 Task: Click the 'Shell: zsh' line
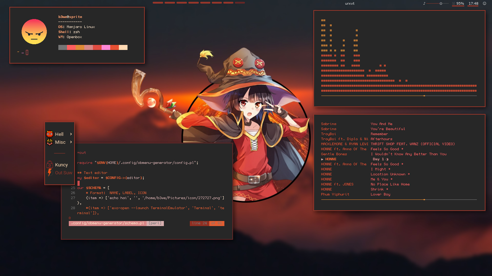[x=69, y=32]
